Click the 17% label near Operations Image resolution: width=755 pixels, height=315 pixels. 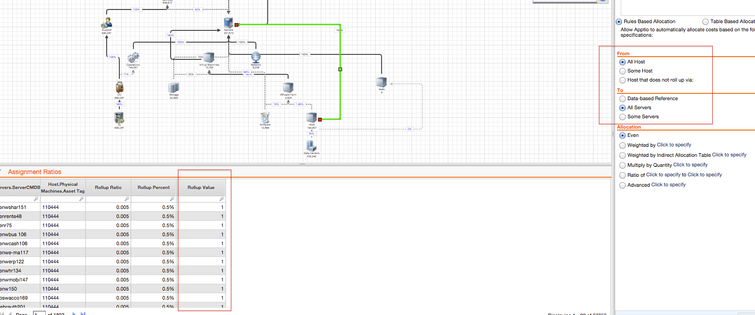click(126, 74)
